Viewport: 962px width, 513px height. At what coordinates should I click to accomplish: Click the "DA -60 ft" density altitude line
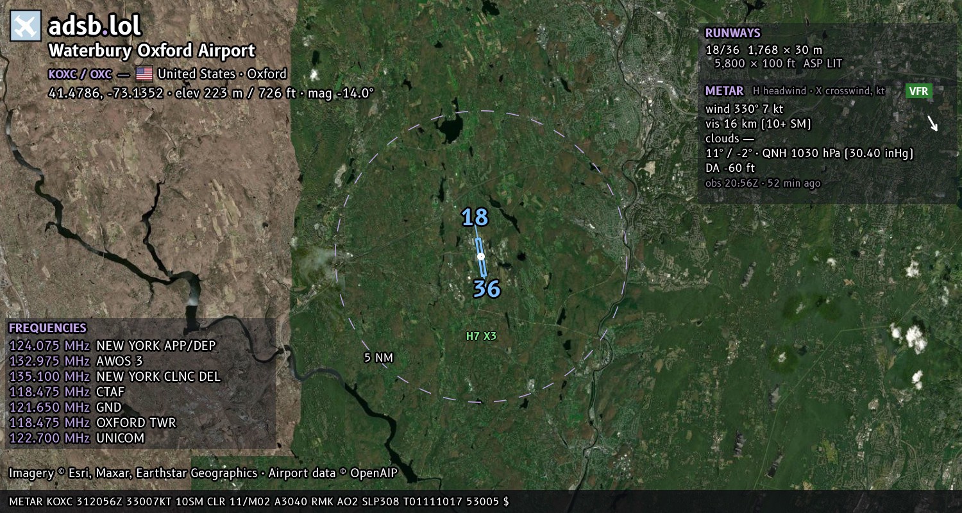coord(730,168)
